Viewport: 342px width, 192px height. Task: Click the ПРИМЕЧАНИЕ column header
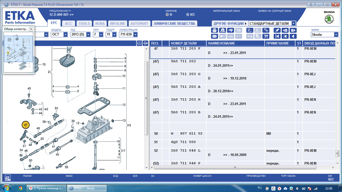pyautogui.click(x=280, y=43)
